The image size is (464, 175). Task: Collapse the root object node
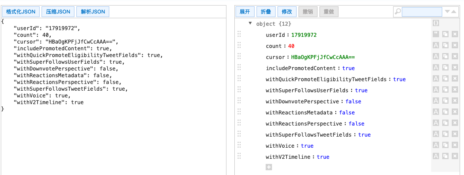point(250,23)
